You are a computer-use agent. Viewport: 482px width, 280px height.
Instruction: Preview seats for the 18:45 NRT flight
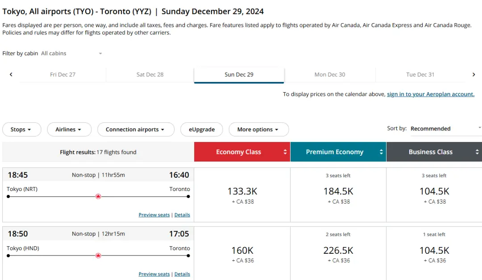(x=154, y=215)
